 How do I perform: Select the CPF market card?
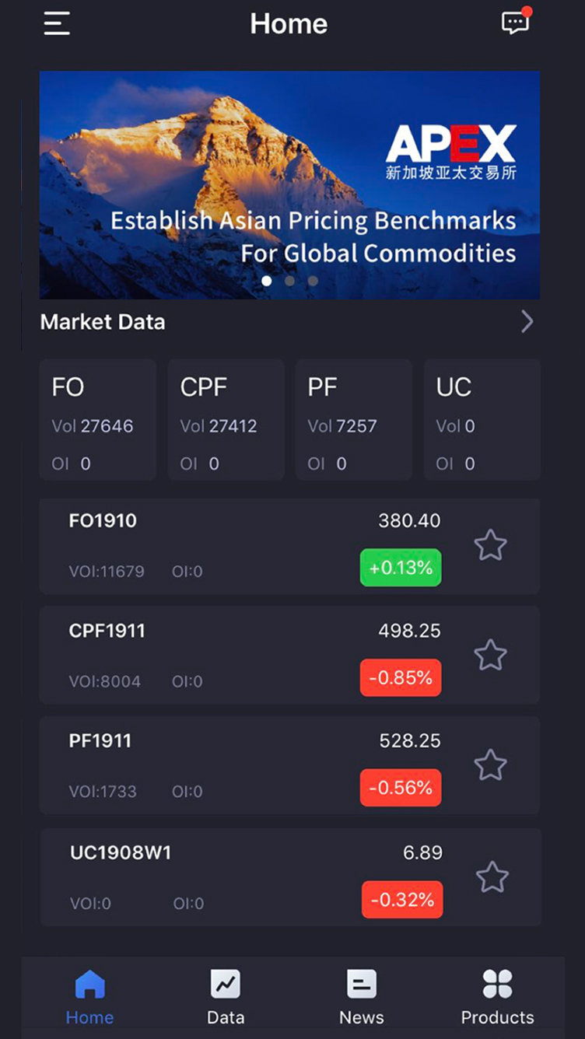(226, 420)
